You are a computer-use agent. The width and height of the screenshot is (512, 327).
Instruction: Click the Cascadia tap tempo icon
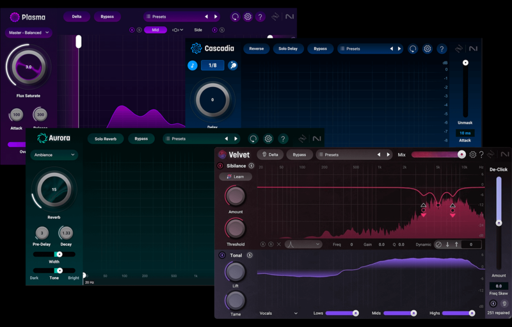click(233, 65)
